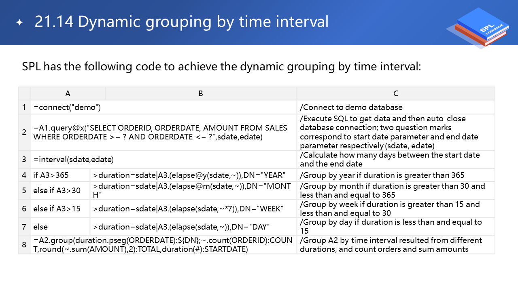Select column header C
Viewport: 518px width, 291px height.
pos(395,93)
